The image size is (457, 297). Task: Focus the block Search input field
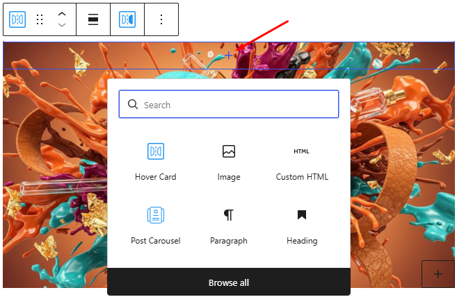tap(236, 105)
